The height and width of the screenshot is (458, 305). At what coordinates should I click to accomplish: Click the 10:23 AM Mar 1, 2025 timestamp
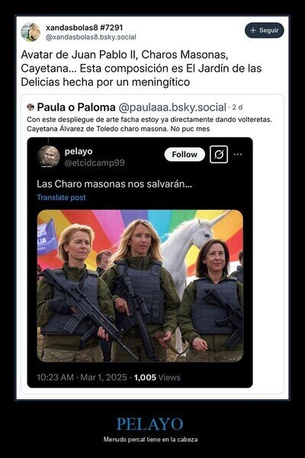coord(82,377)
